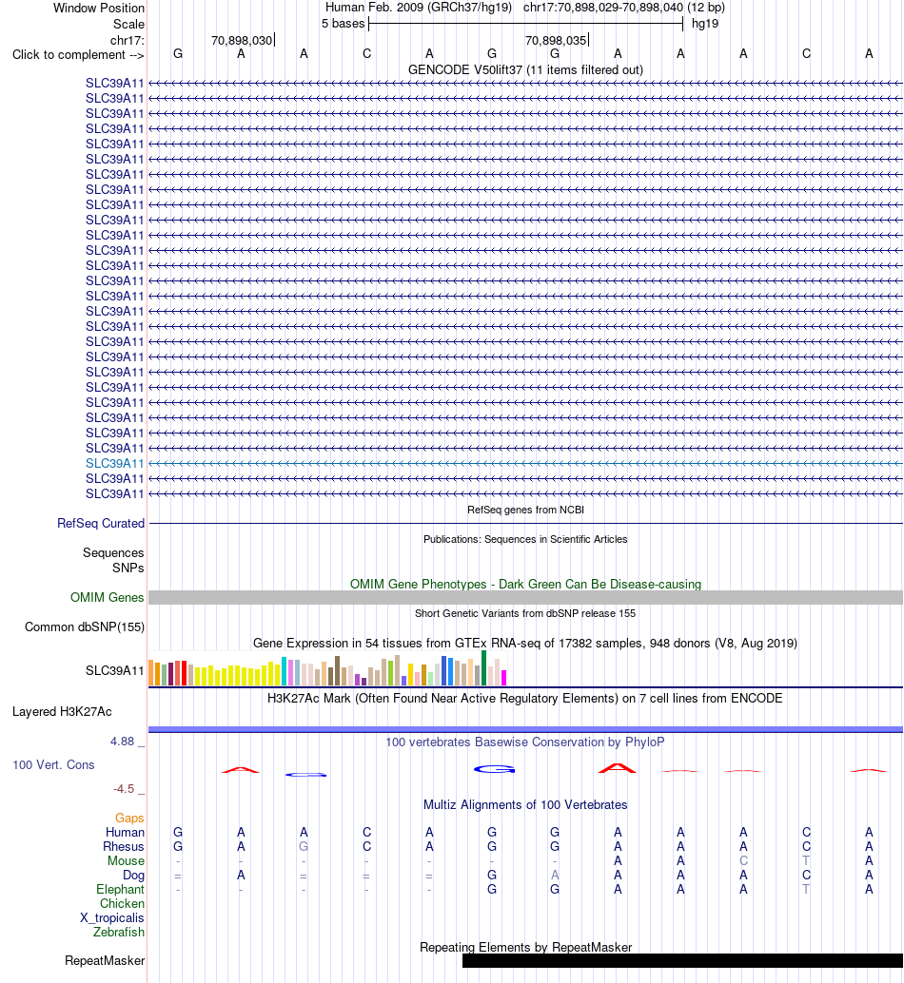Click the 70,898,035 position marker
This screenshot has width=904, height=983.
pyautogui.click(x=555, y=40)
